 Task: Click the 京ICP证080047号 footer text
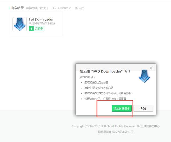click(123, 132)
